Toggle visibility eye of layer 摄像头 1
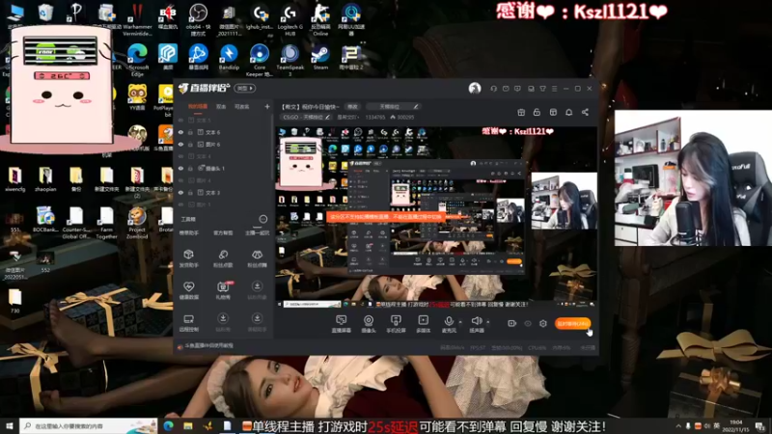 pos(180,168)
